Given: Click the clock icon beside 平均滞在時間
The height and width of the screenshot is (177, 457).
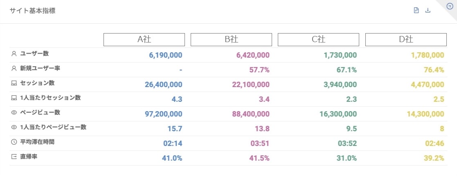Looking at the screenshot, I should pos(14,142).
